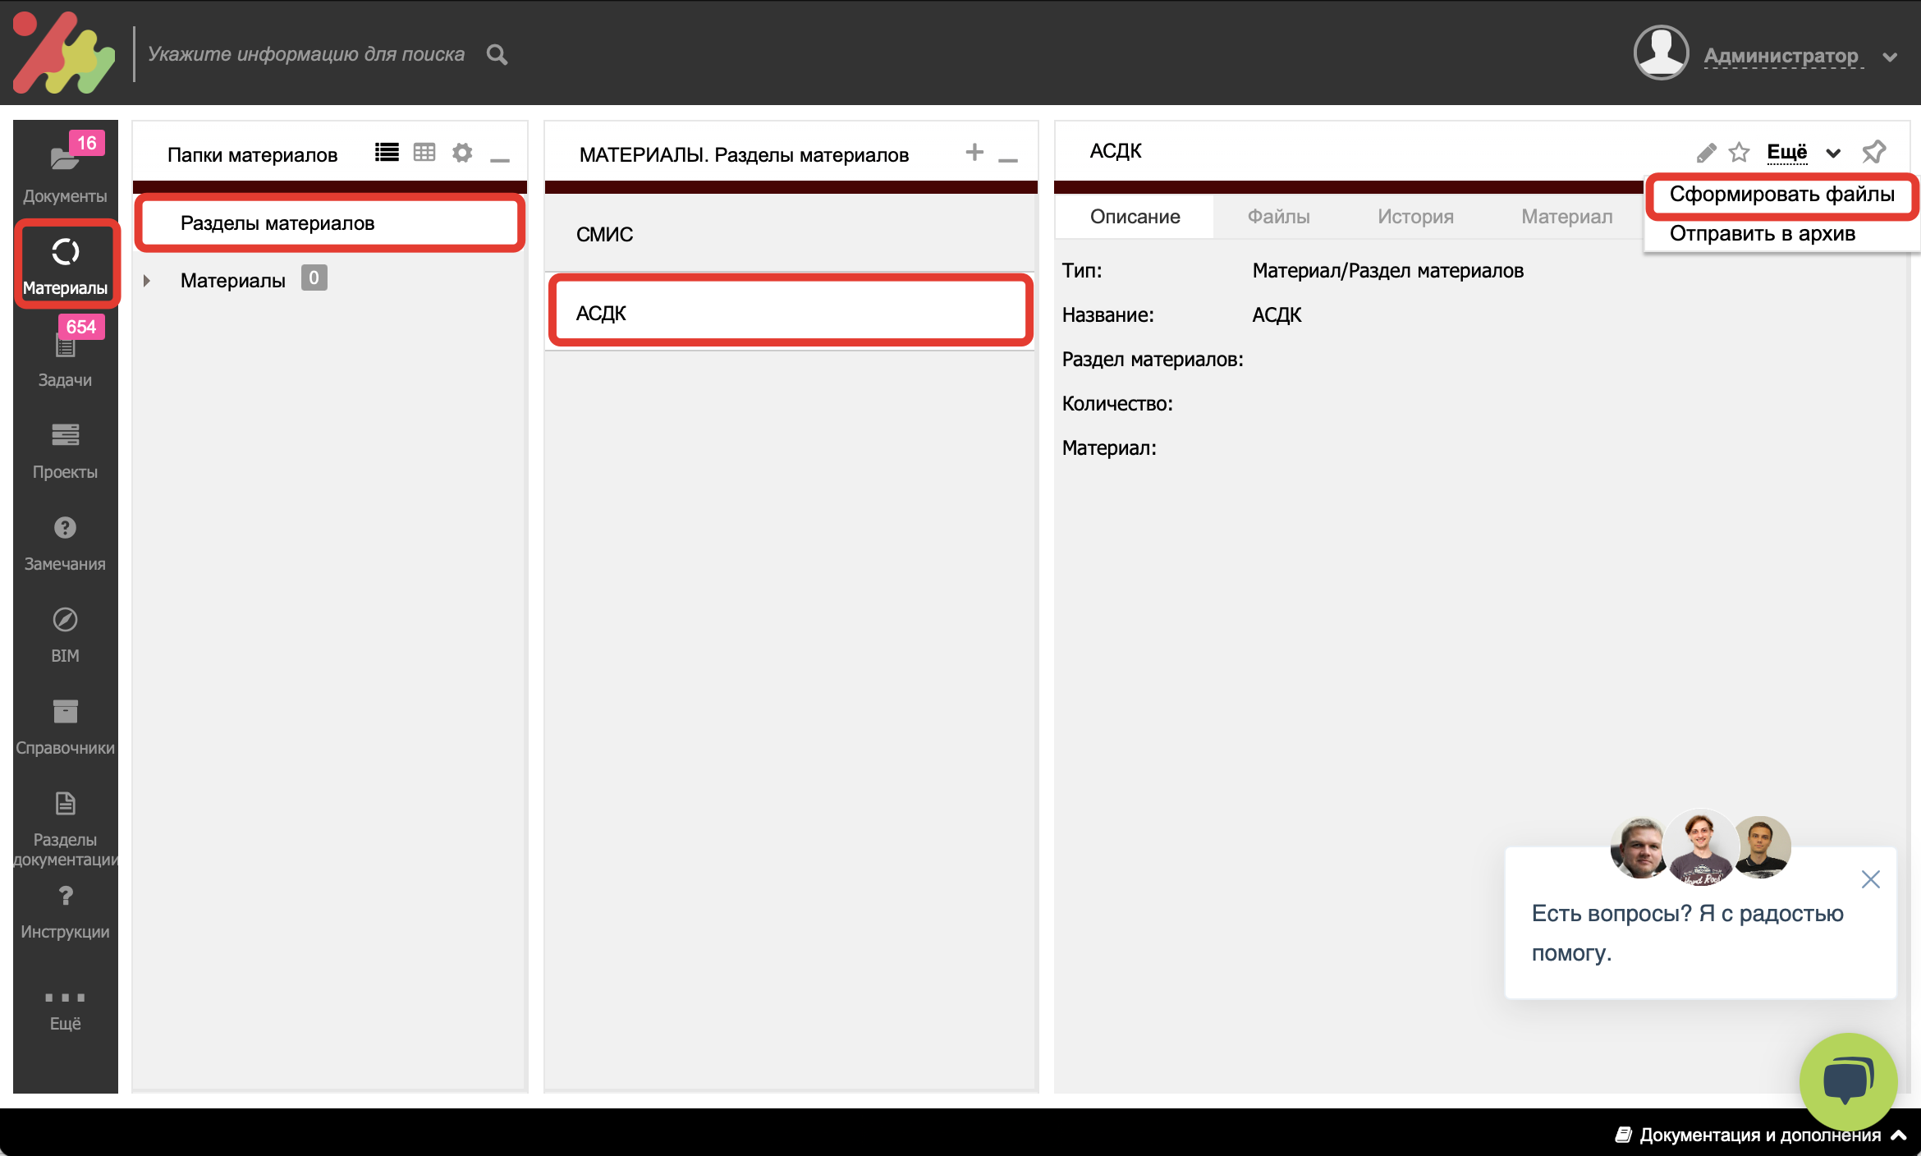Click the colorful app logo
Image resolution: width=1921 pixels, height=1156 pixels.
[64, 53]
